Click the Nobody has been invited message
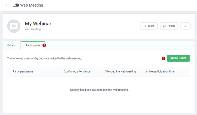This screenshot has width=197, height=115. pos(99,90)
